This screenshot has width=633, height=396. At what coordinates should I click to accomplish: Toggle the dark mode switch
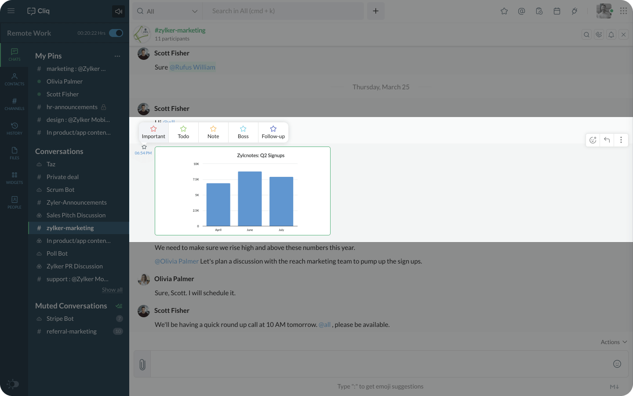coord(13,384)
